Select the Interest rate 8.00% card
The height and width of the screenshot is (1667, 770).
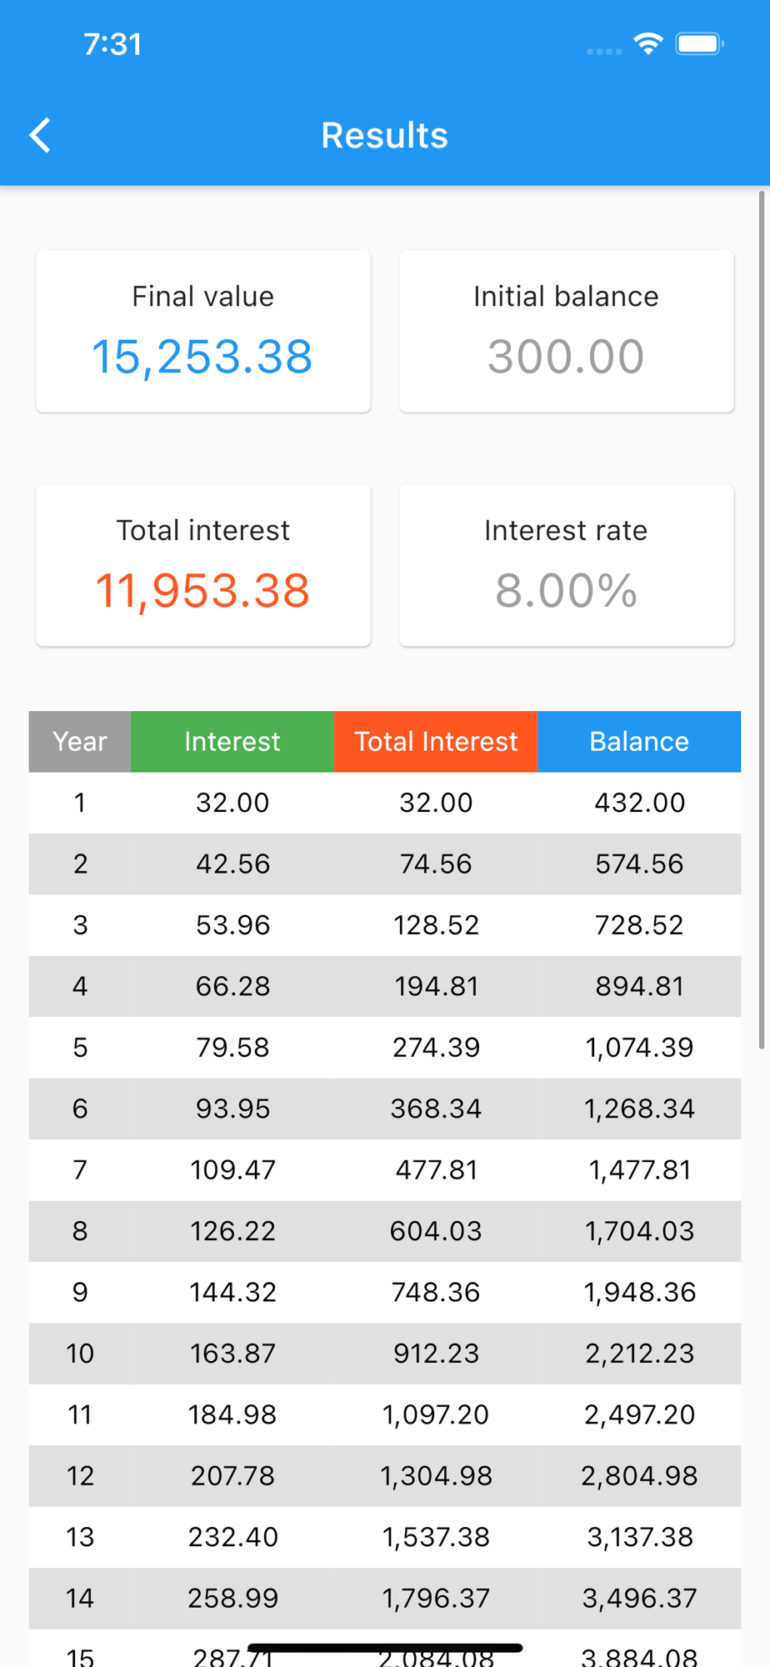tap(567, 565)
